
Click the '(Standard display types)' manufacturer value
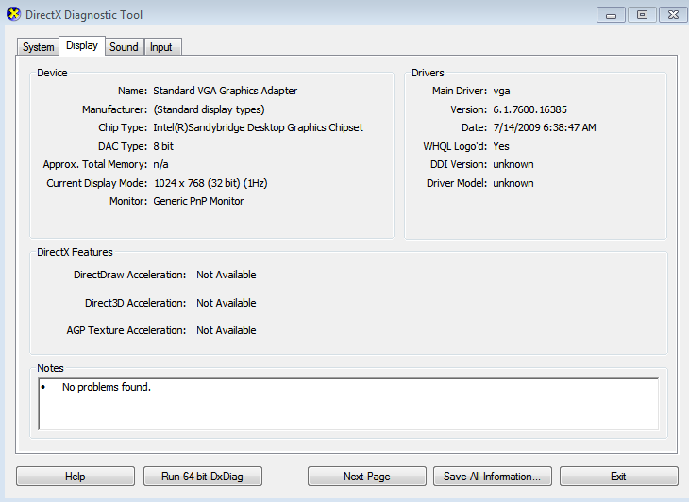click(209, 109)
